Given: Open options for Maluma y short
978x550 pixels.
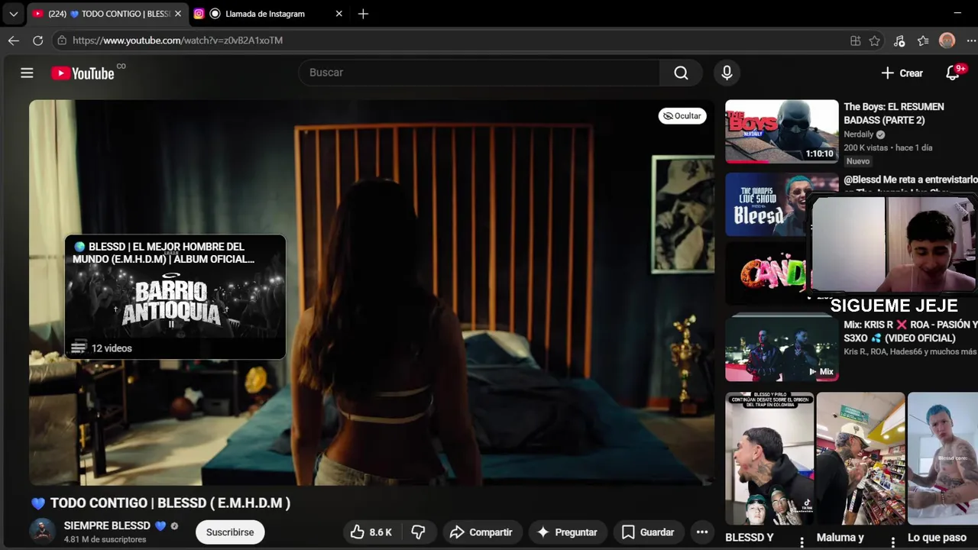Looking at the screenshot, I should pos(892,542).
